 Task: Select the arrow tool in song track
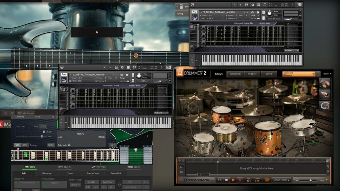click(181, 167)
